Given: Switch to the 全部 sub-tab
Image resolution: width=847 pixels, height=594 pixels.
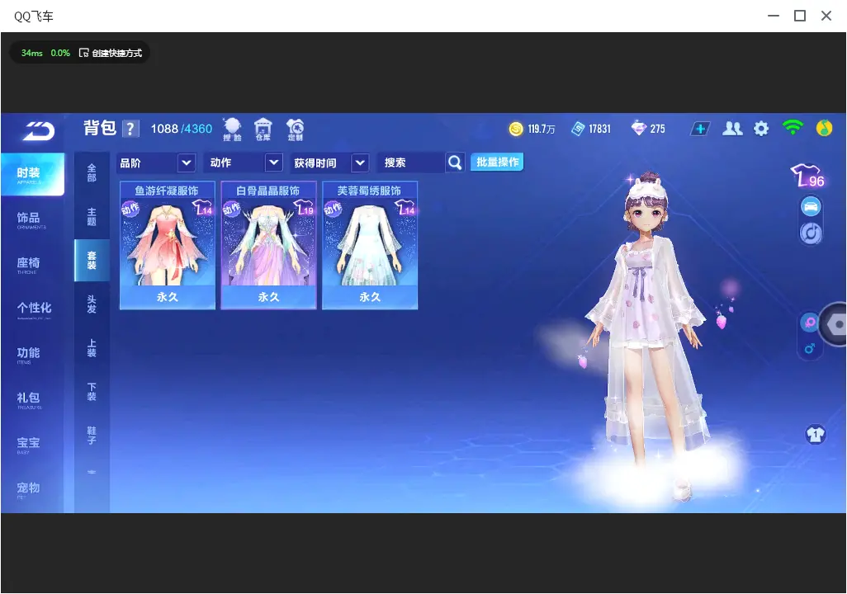Looking at the screenshot, I should [92, 172].
